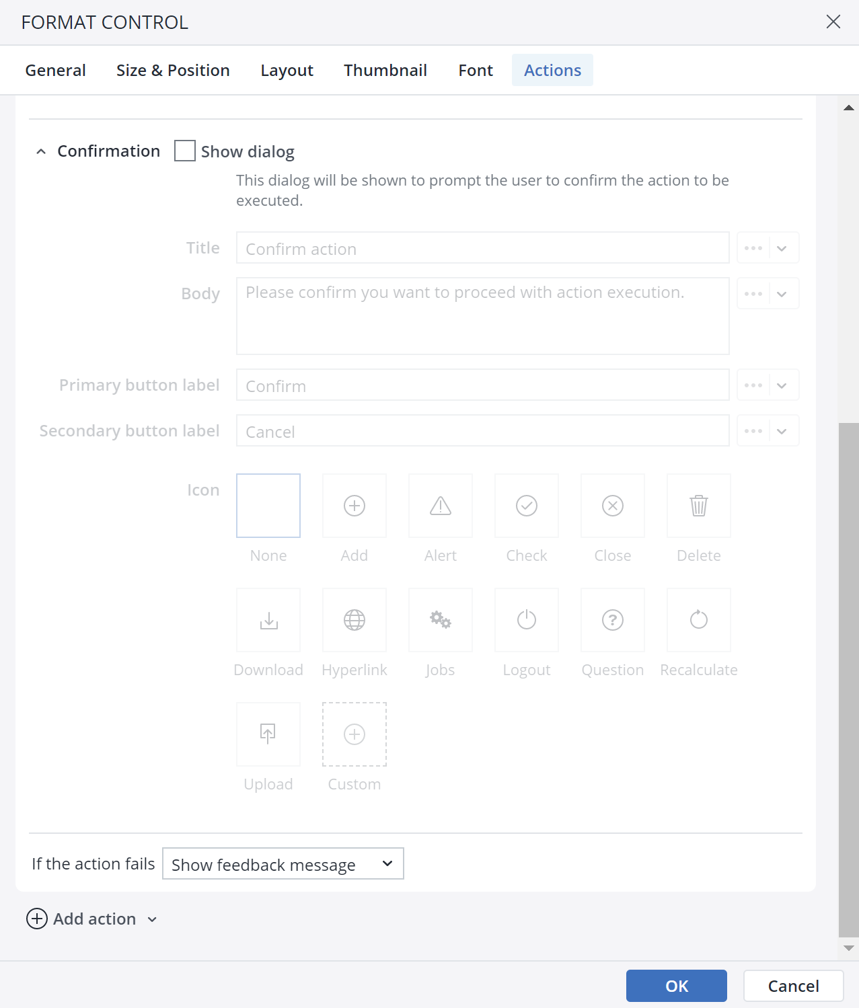Click the Cancel button at bottom
Screen dimensions: 859x1008
[794, 986]
